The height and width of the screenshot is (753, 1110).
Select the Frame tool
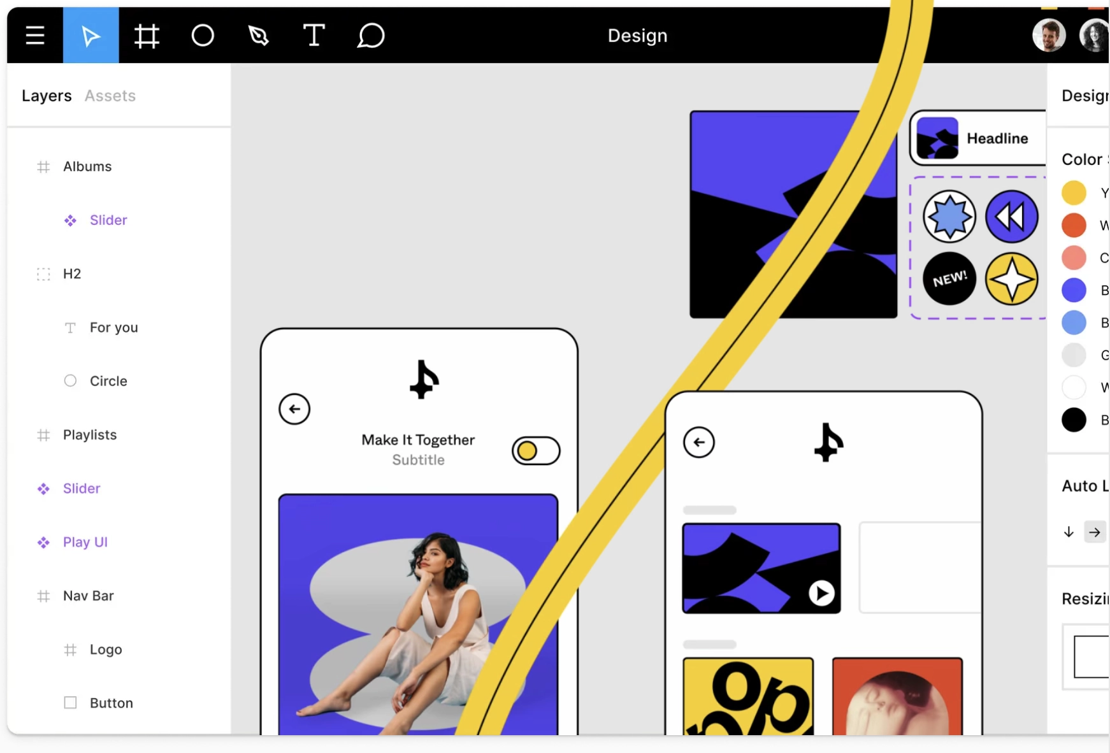click(x=147, y=35)
